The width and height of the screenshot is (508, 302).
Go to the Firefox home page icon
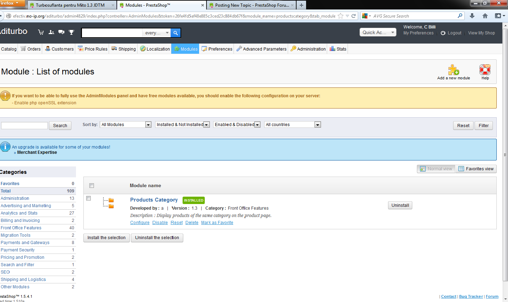[485, 16]
